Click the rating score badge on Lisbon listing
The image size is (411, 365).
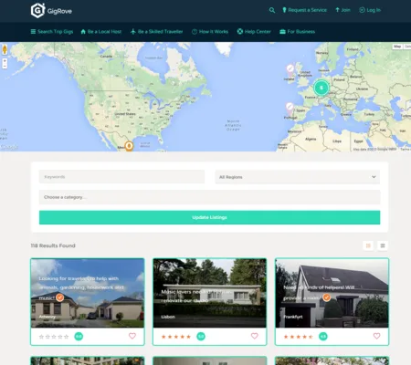point(201,337)
